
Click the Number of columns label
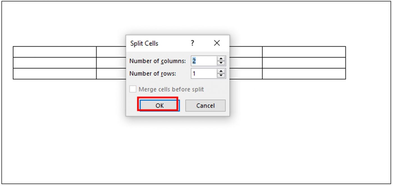157,61
